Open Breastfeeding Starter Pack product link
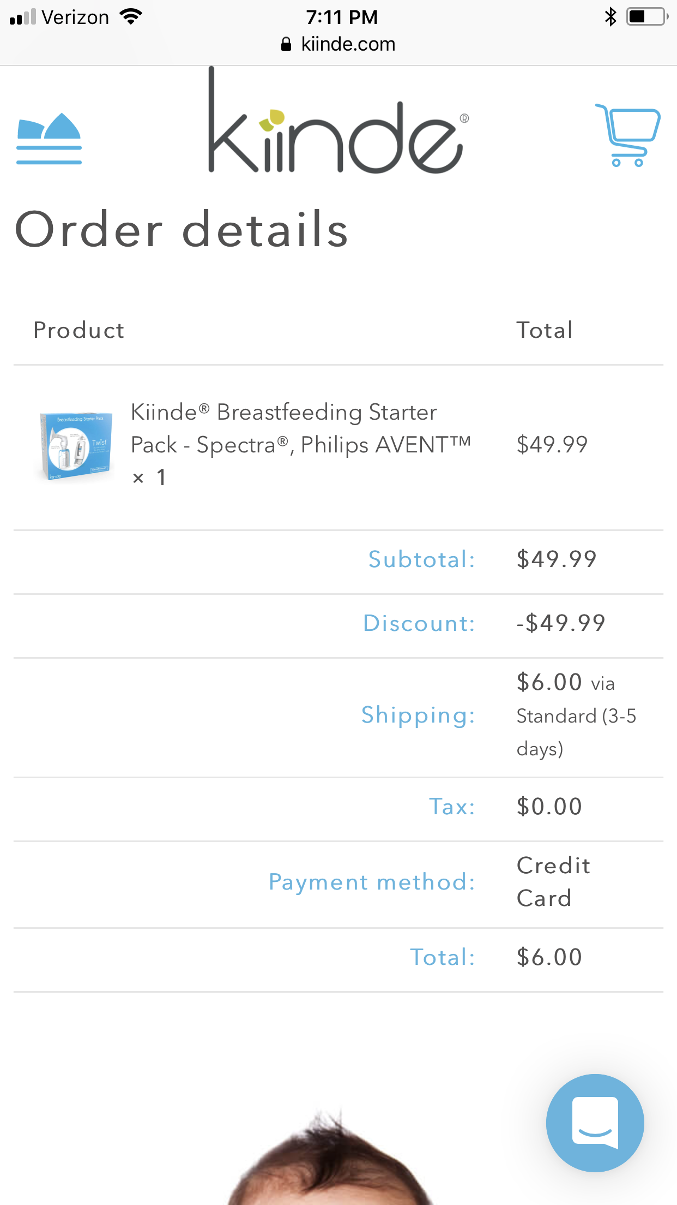This screenshot has width=677, height=1205. 300,428
